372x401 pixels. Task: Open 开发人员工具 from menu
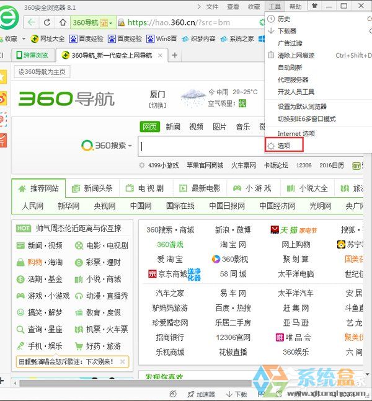click(319, 92)
